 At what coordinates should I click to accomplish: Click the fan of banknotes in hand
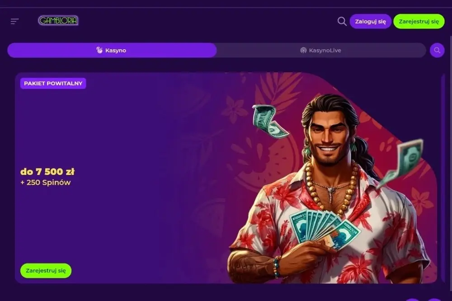(x=323, y=228)
